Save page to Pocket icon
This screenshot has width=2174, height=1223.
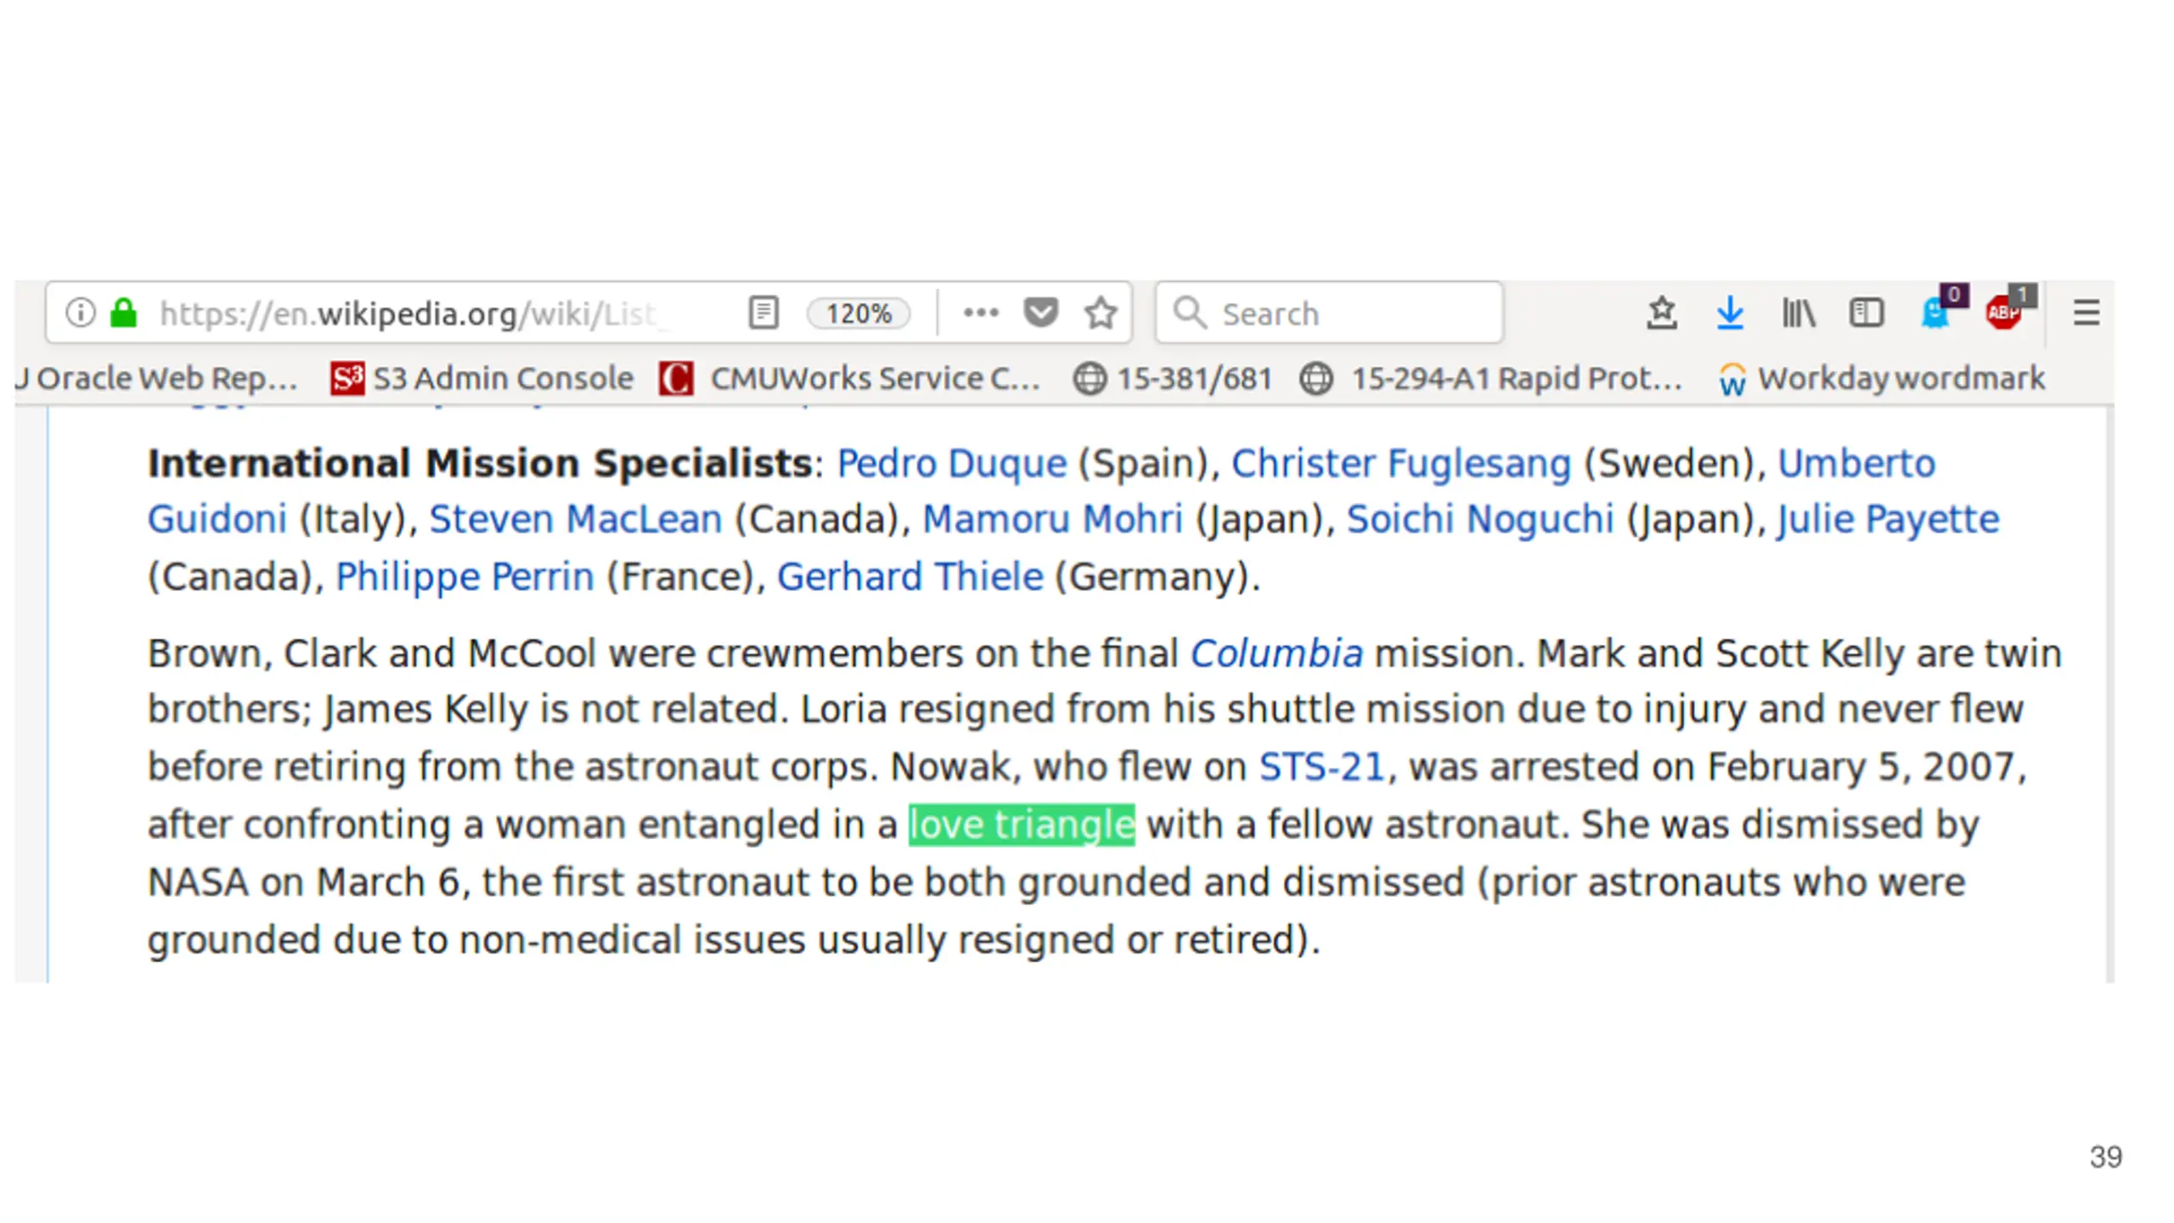pos(1040,313)
